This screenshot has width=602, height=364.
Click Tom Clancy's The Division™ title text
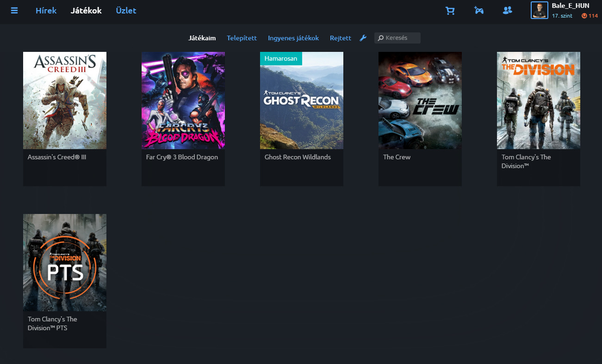(x=526, y=161)
